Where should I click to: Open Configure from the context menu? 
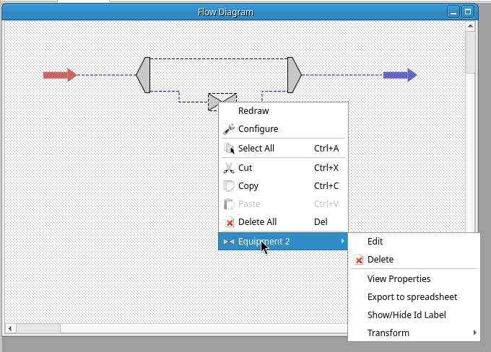(x=283, y=129)
